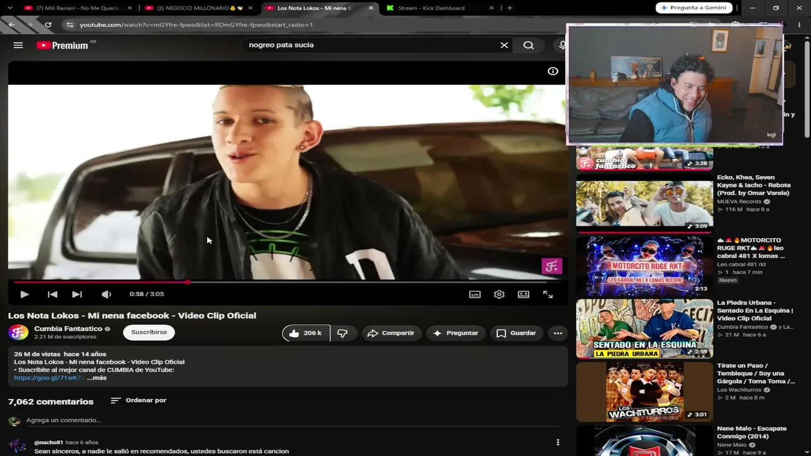The width and height of the screenshot is (811, 456).
Task: Save the video with Guardar
Action: click(516, 333)
